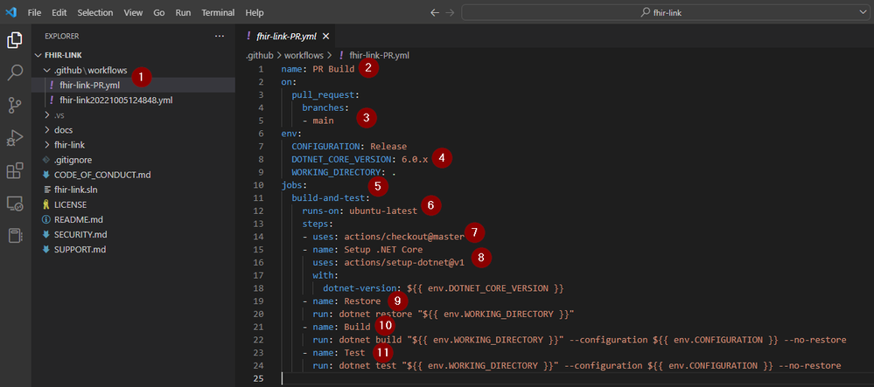Click the 'dotnet build' run line
Viewport: 874px width, 387px height.
tap(580, 340)
